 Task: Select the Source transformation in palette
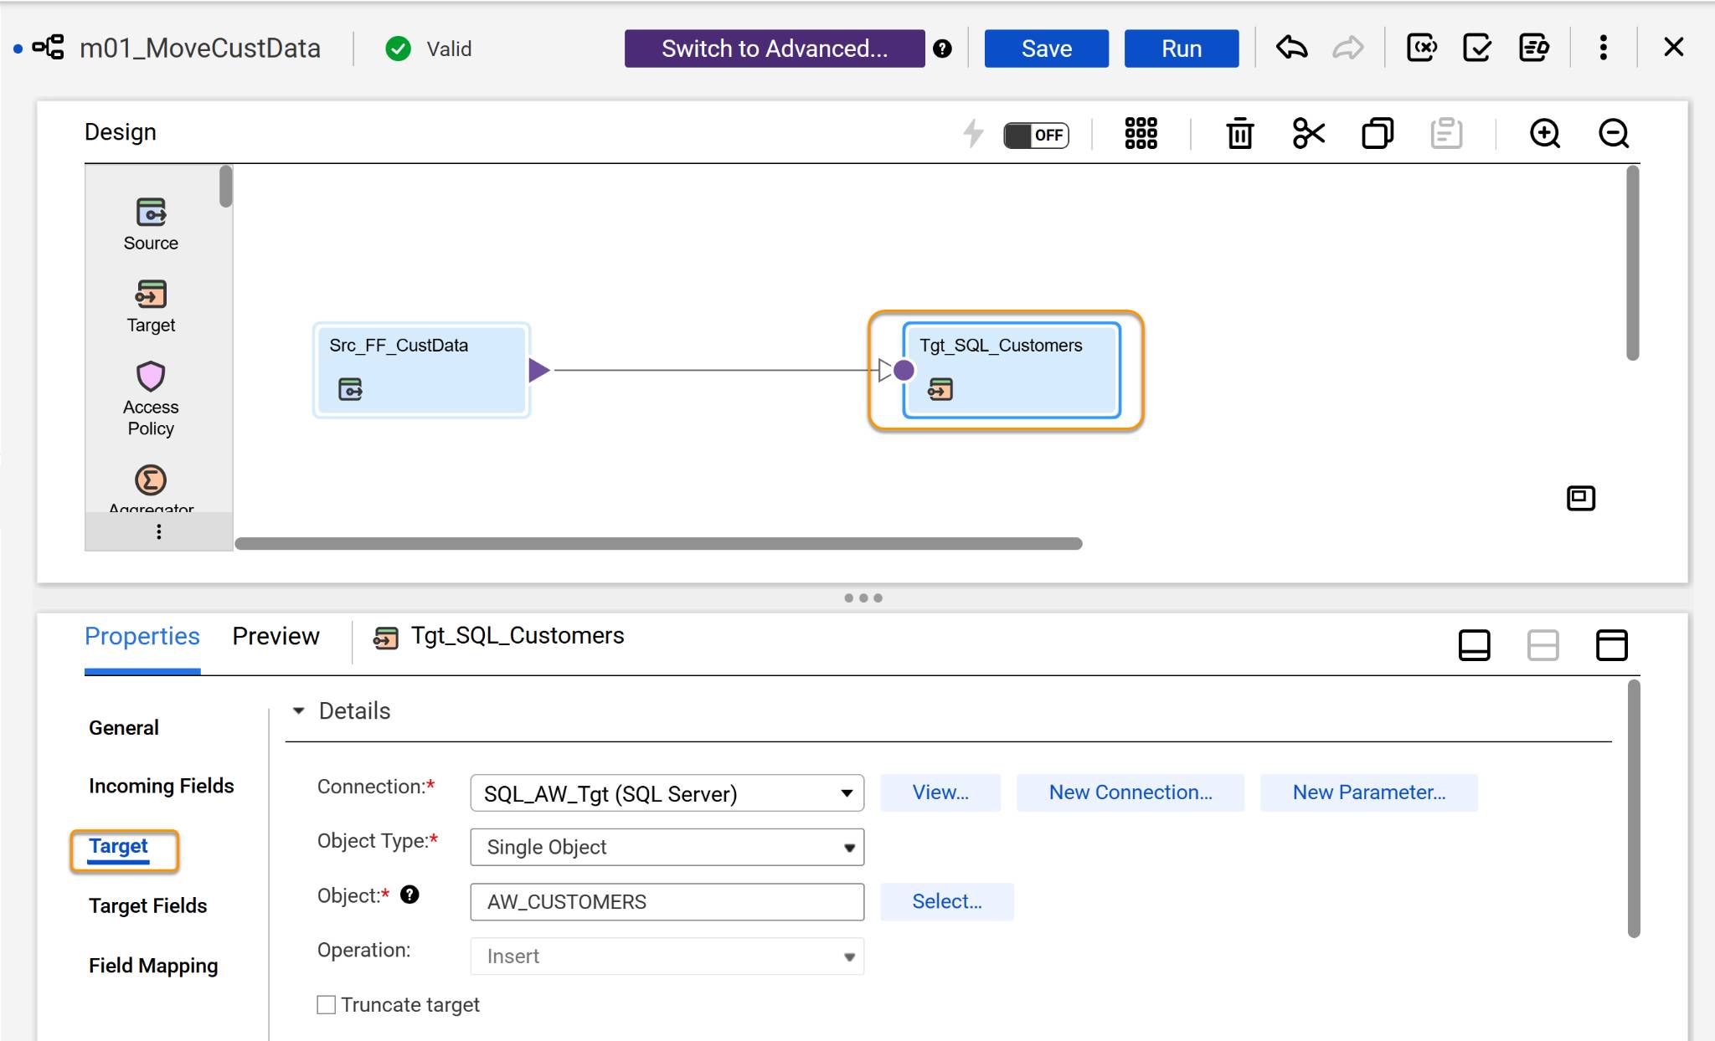[151, 224]
